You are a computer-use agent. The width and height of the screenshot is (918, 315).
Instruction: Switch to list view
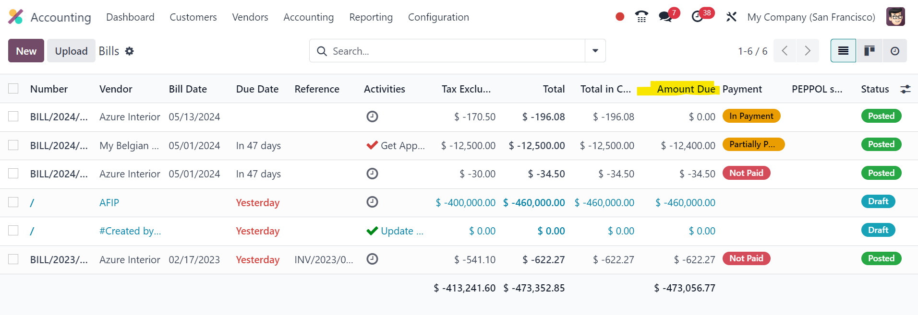coord(843,51)
